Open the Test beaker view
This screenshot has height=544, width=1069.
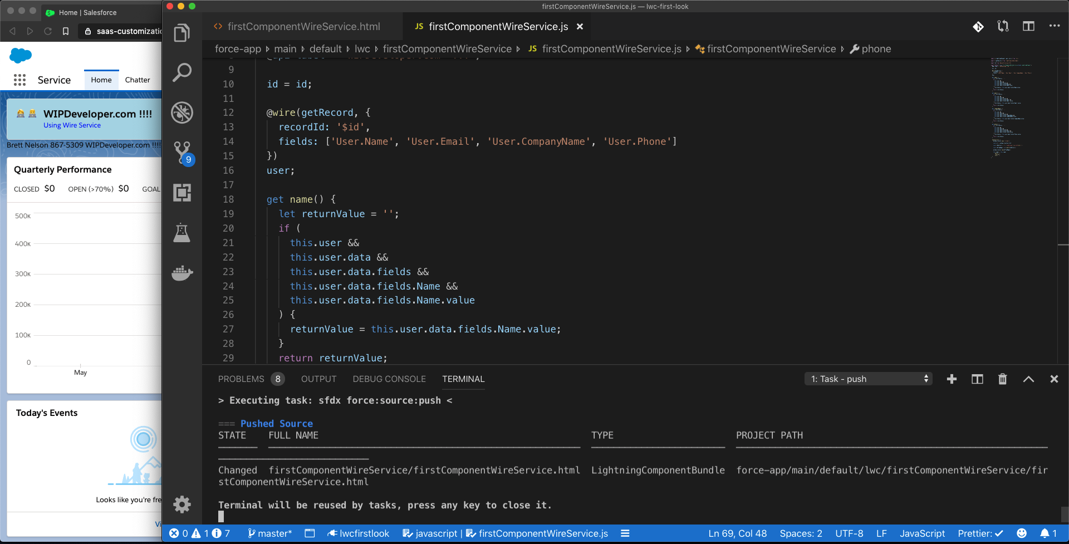182,233
